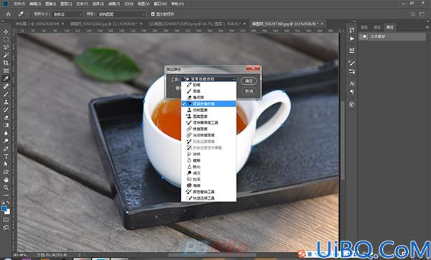This screenshot has height=260, width=431.
Task: Click the canvas vertical scrollbar
Action: point(342,140)
